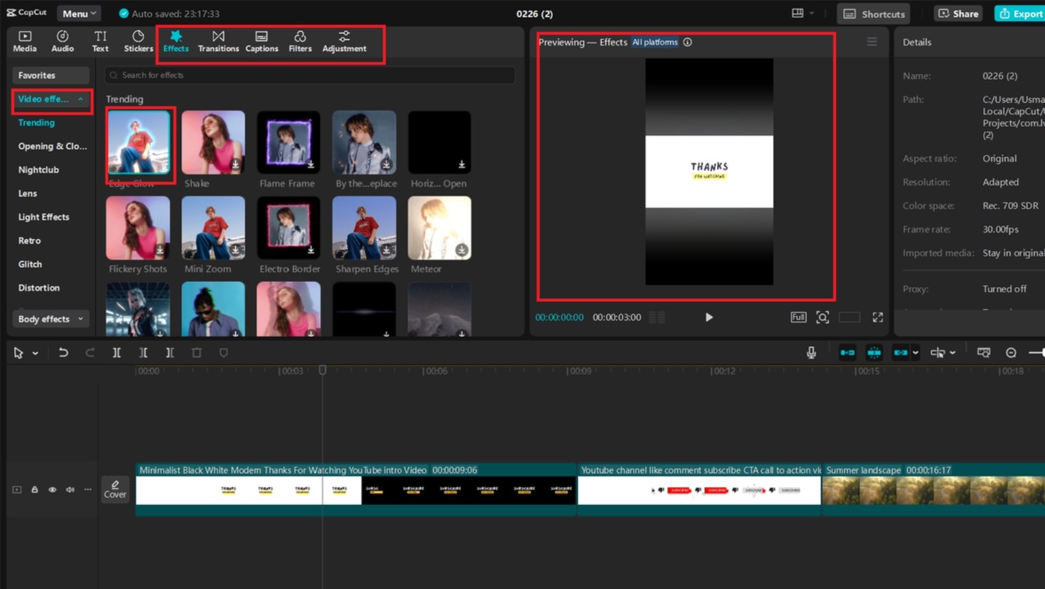Open the Shortcuts window

pos(874,13)
